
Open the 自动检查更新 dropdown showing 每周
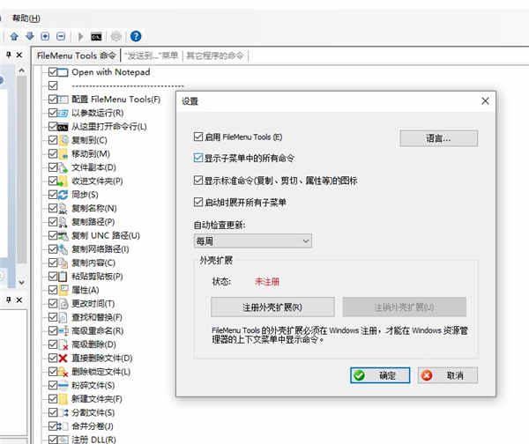(x=253, y=241)
